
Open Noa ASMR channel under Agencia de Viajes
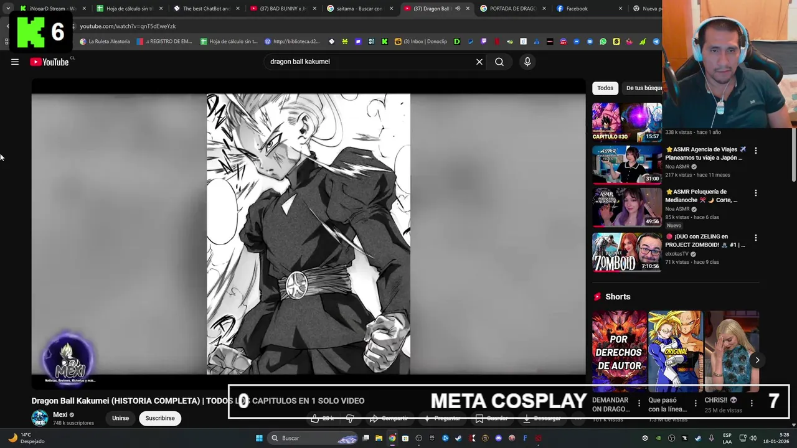677,167
